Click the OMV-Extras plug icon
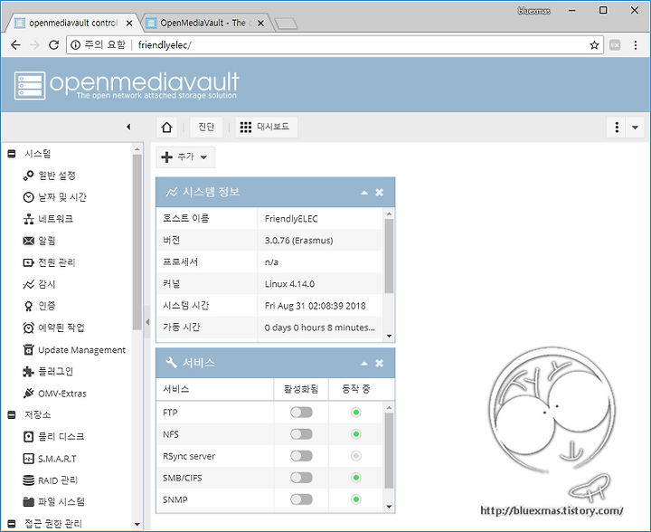 28,393
